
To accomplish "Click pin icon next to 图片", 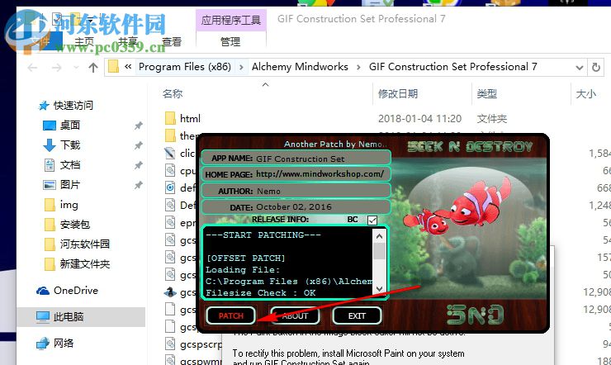I will [x=139, y=185].
